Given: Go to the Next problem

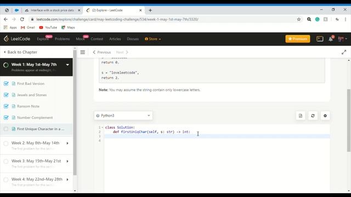Looking at the screenshot, I should [x=122, y=53].
